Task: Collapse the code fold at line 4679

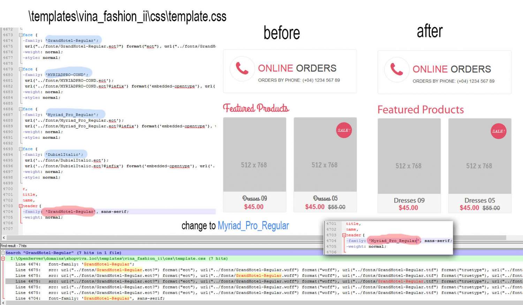Action: [21, 69]
